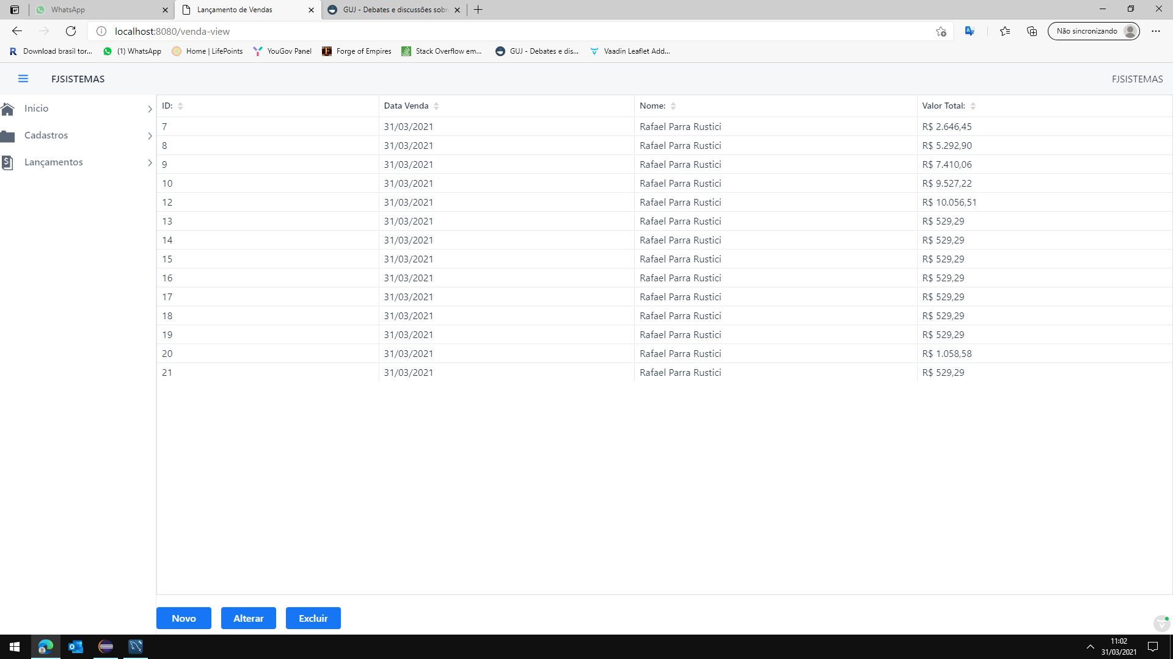Expand the Inicio menu chevron
The height and width of the screenshot is (659, 1173).
150,109
